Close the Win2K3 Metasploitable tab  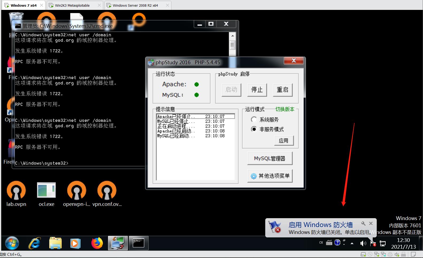[99, 5]
